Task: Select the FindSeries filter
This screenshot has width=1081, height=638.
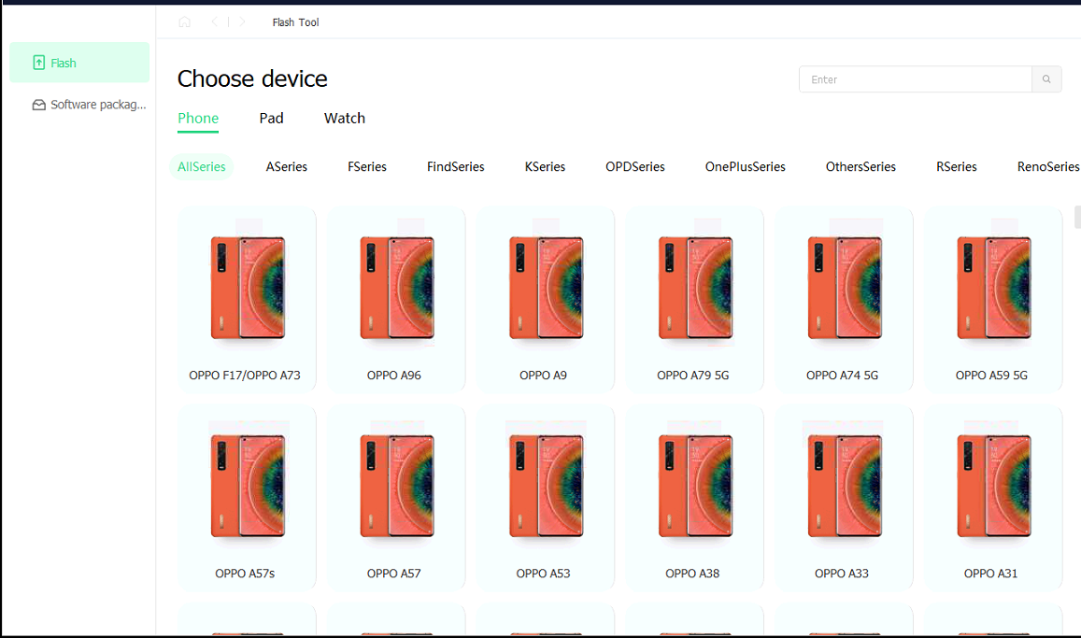Action: (456, 166)
